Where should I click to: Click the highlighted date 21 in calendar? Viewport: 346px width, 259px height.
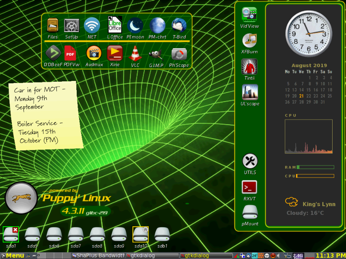coord(301,96)
